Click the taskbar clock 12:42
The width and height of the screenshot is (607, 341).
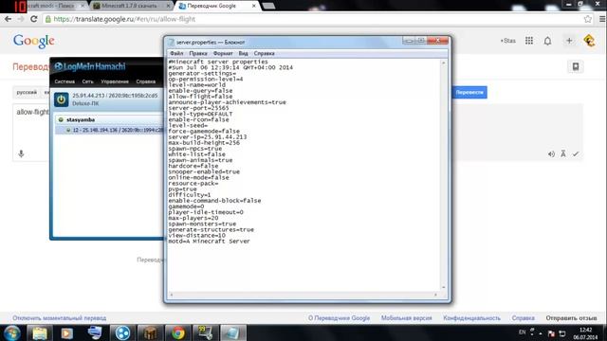(x=585, y=330)
